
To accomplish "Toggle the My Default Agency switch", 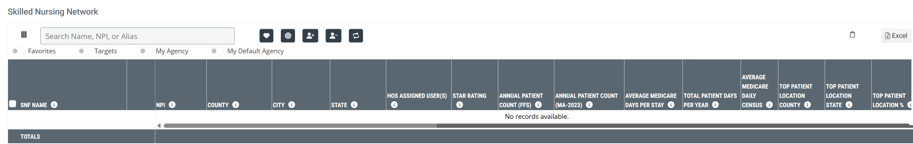I will pos(217,51).
